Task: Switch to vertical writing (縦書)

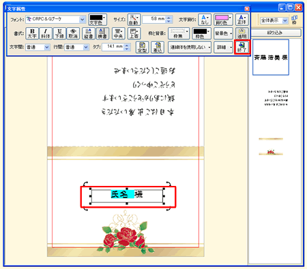Action: click(89, 33)
